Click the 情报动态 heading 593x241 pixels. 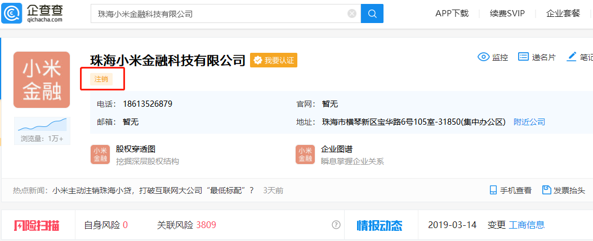[x=380, y=225]
